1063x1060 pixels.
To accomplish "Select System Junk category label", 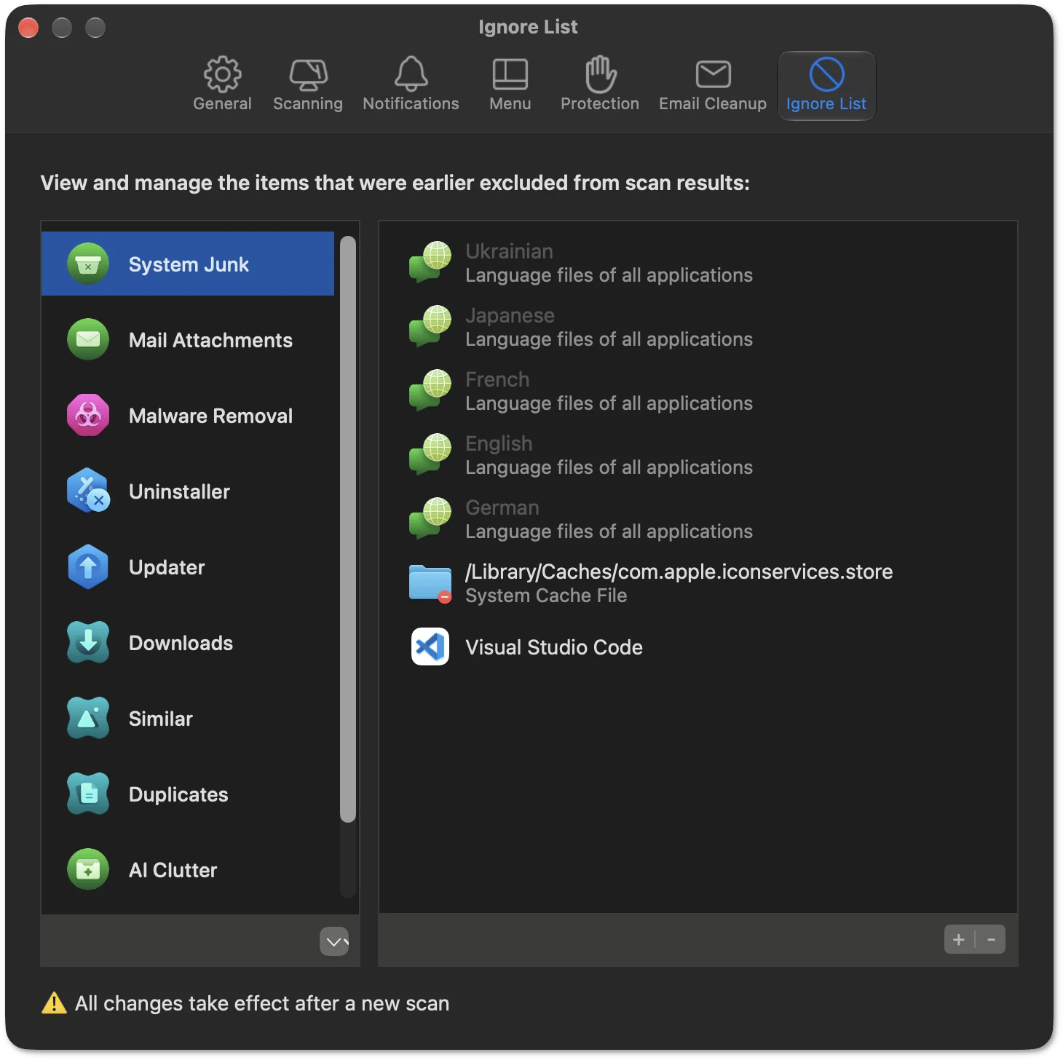I will point(189,264).
